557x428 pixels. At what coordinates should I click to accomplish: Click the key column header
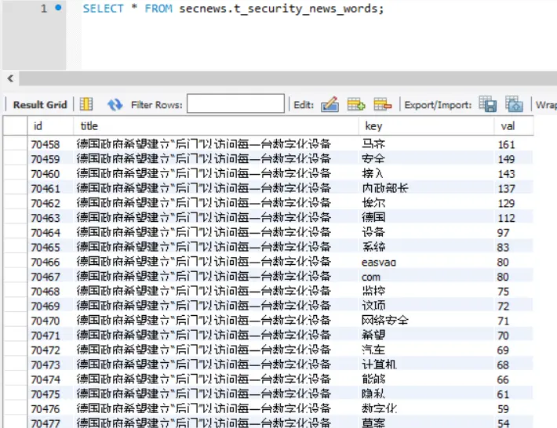click(426, 126)
